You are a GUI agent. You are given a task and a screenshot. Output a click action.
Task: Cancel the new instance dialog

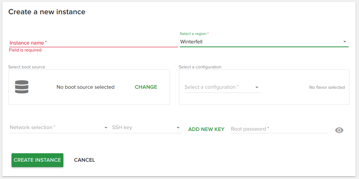tap(84, 160)
